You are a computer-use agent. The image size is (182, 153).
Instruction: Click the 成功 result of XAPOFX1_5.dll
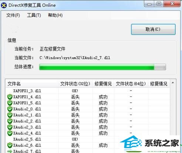click(103, 103)
